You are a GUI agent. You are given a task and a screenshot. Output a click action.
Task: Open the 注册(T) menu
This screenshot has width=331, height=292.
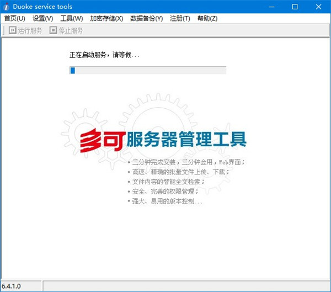[x=180, y=19]
